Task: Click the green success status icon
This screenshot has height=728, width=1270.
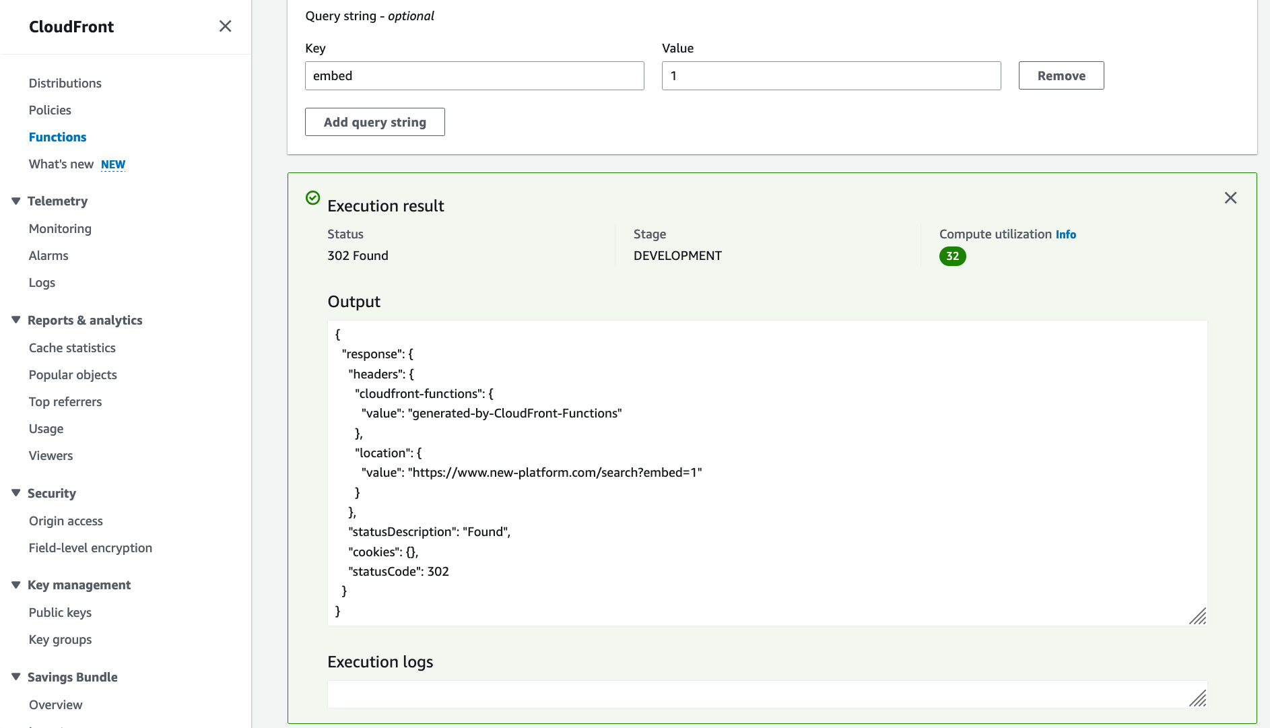Action: (x=312, y=198)
